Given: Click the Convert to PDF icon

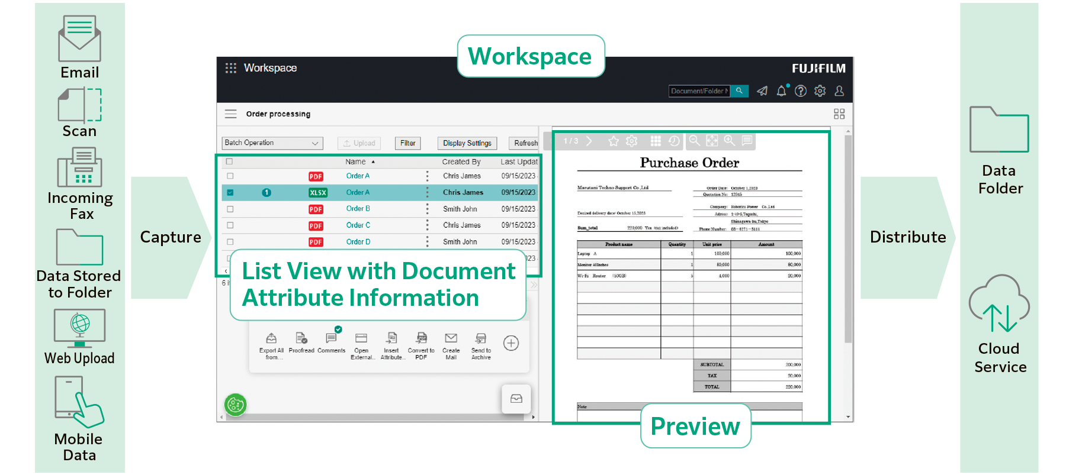Looking at the screenshot, I should click(x=421, y=338).
